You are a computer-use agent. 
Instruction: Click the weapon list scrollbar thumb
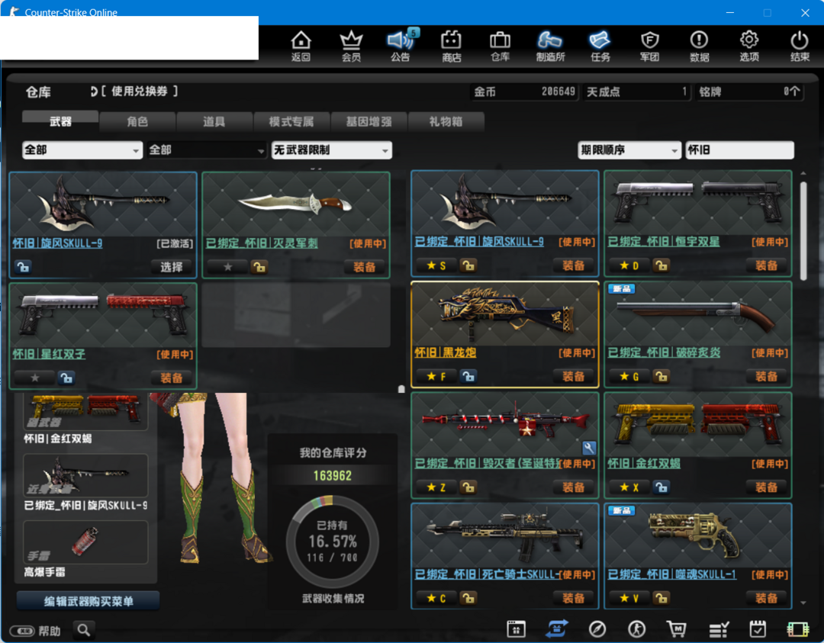click(803, 230)
